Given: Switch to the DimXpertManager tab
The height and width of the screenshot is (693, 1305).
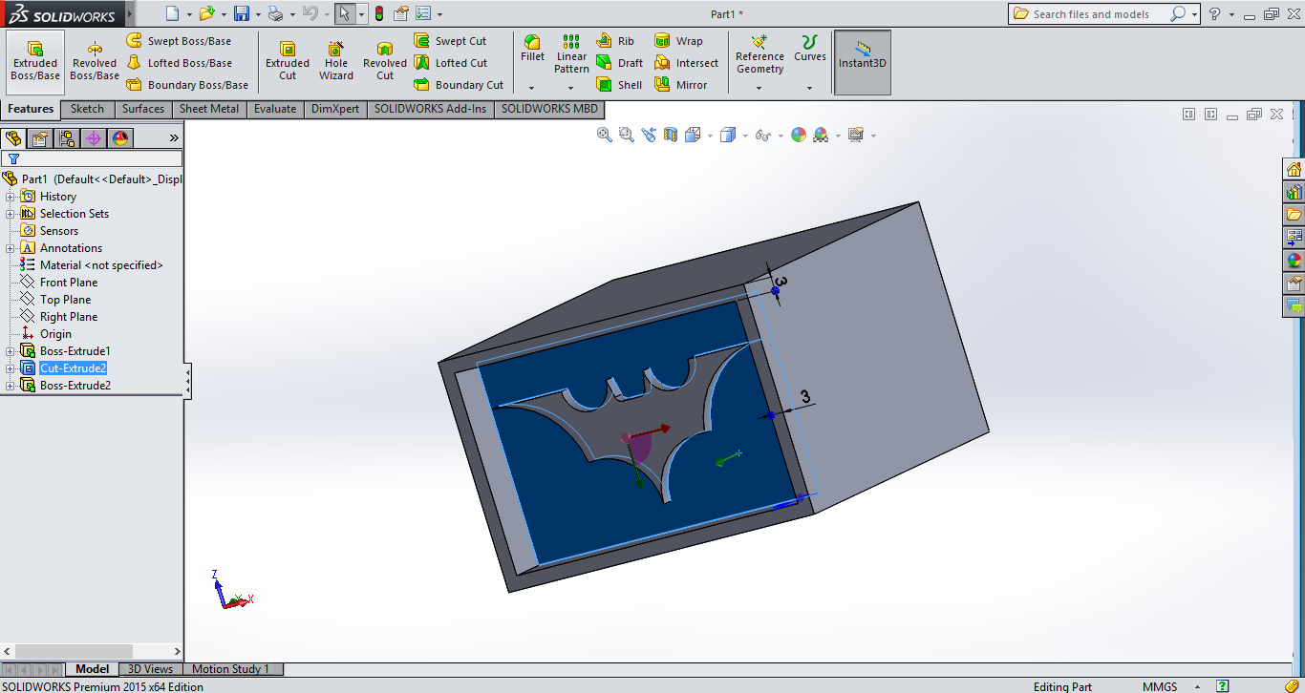Looking at the screenshot, I should [93, 138].
